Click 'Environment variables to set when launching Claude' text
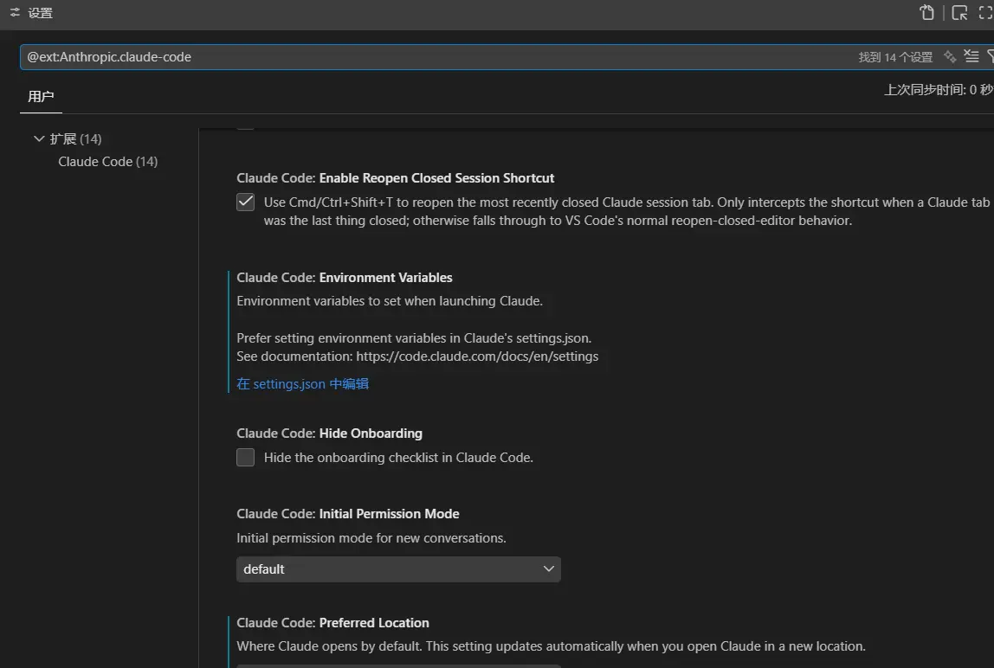 coord(390,301)
